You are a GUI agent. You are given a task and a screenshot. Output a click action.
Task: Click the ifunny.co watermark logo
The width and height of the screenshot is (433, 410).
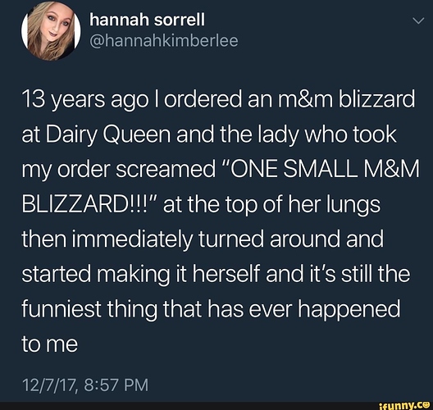tap(405, 406)
